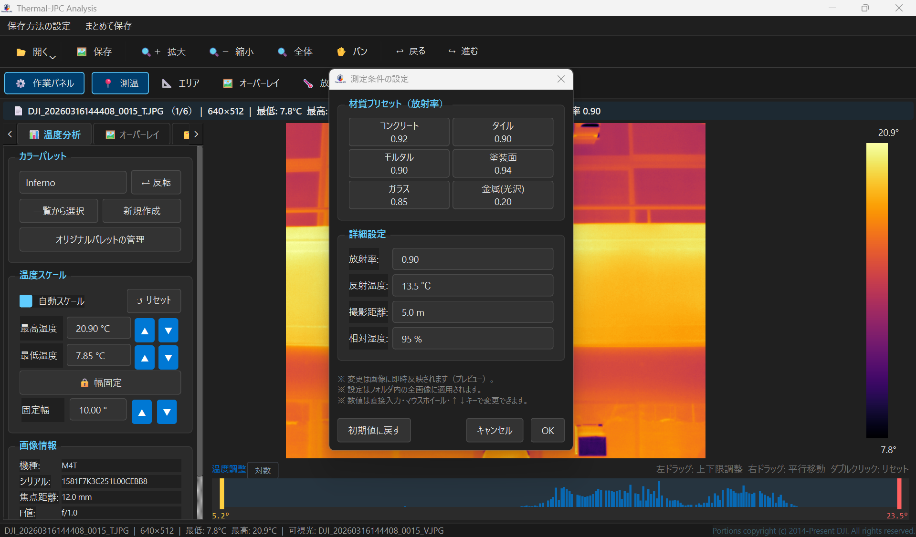Click the 放射率 input field in the dialog
The height and width of the screenshot is (537, 916).
[473, 259]
